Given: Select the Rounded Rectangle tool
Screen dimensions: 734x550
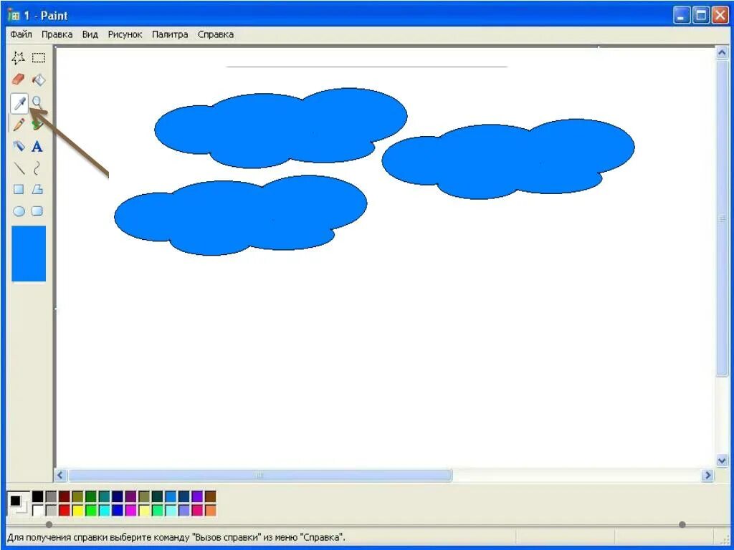Looking at the screenshot, I should coord(37,211).
